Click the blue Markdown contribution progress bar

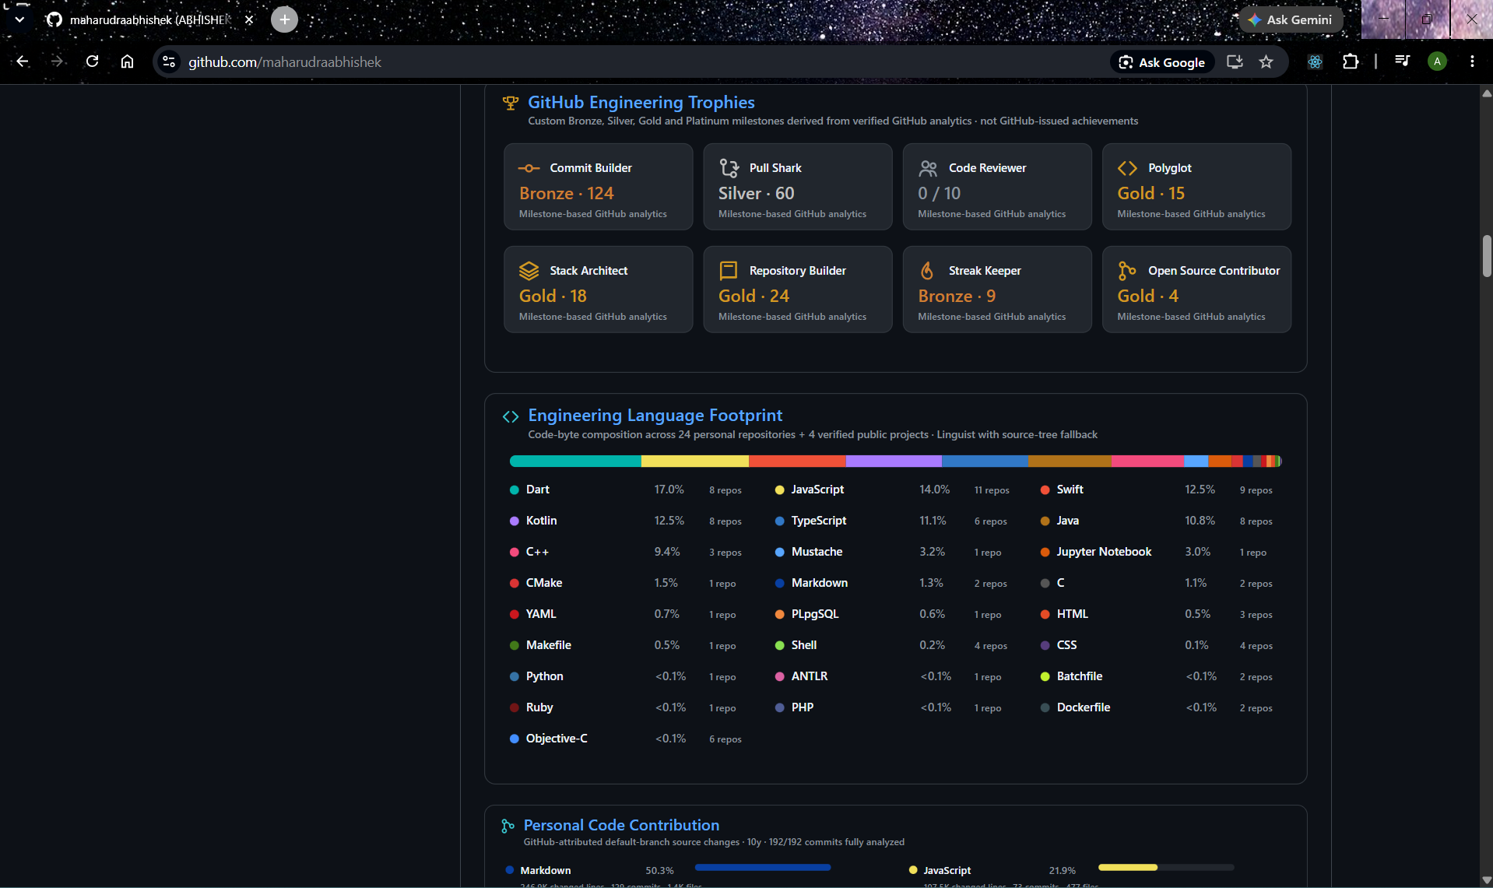762,867
